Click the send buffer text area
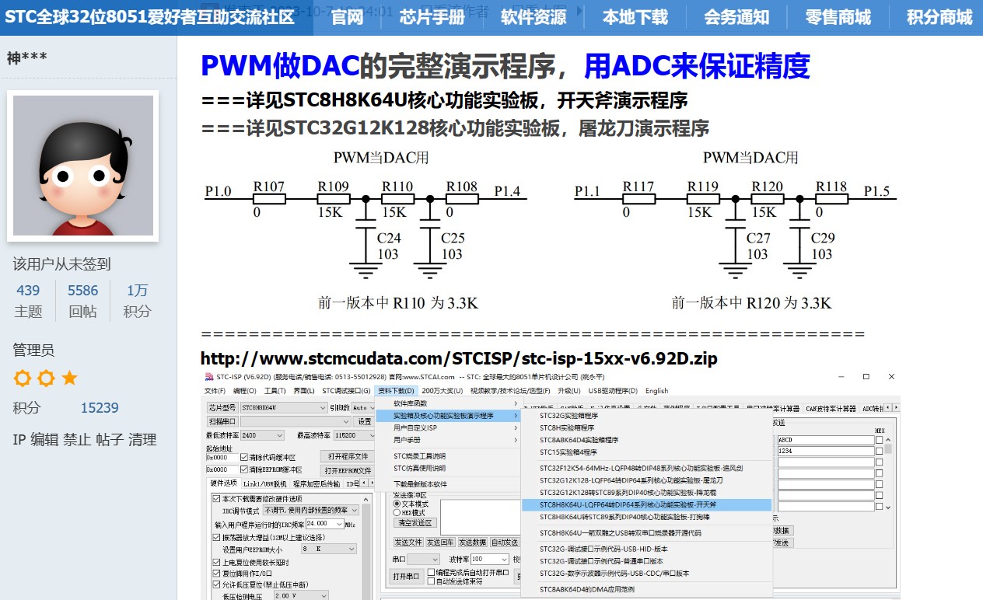The width and height of the screenshot is (983, 600). [481, 517]
